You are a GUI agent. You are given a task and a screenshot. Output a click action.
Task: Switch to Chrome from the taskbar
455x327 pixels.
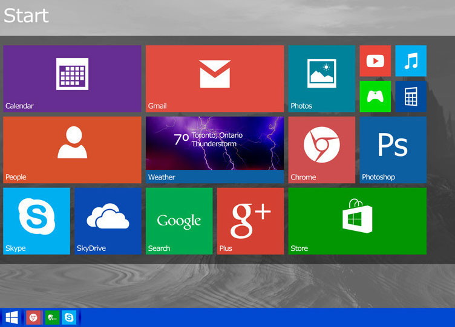point(34,317)
